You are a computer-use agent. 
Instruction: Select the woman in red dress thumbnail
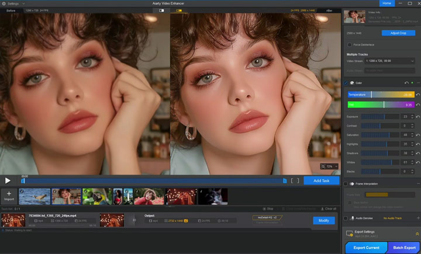click(x=118, y=196)
